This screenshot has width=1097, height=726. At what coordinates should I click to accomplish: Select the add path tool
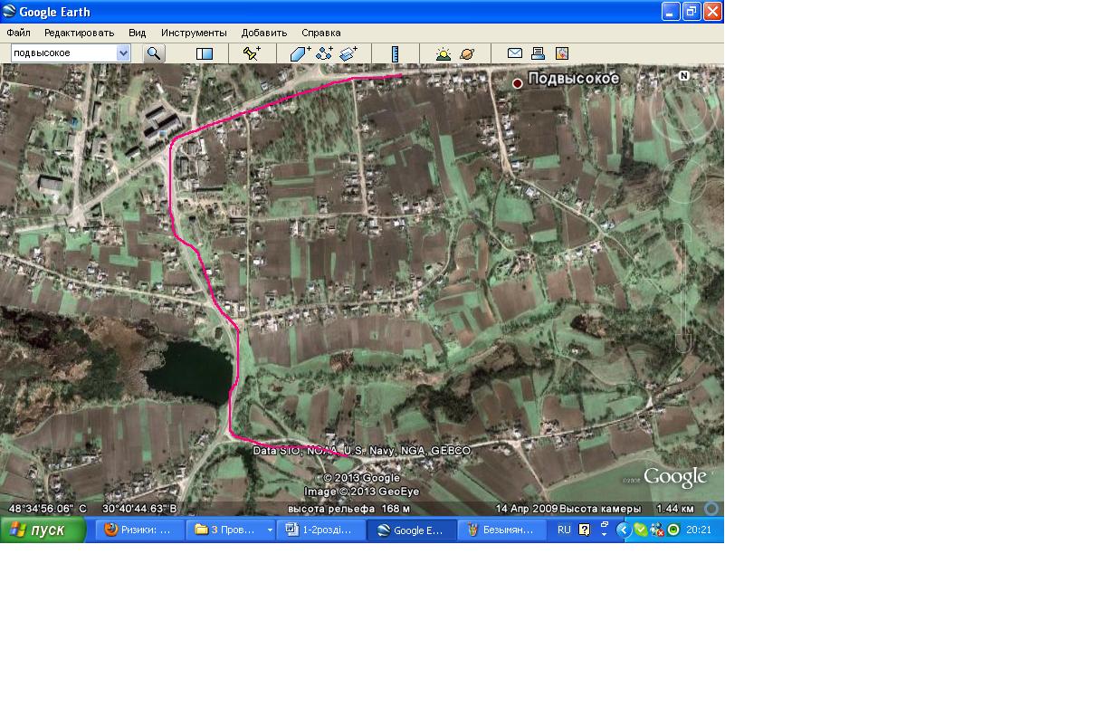click(x=324, y=53)
